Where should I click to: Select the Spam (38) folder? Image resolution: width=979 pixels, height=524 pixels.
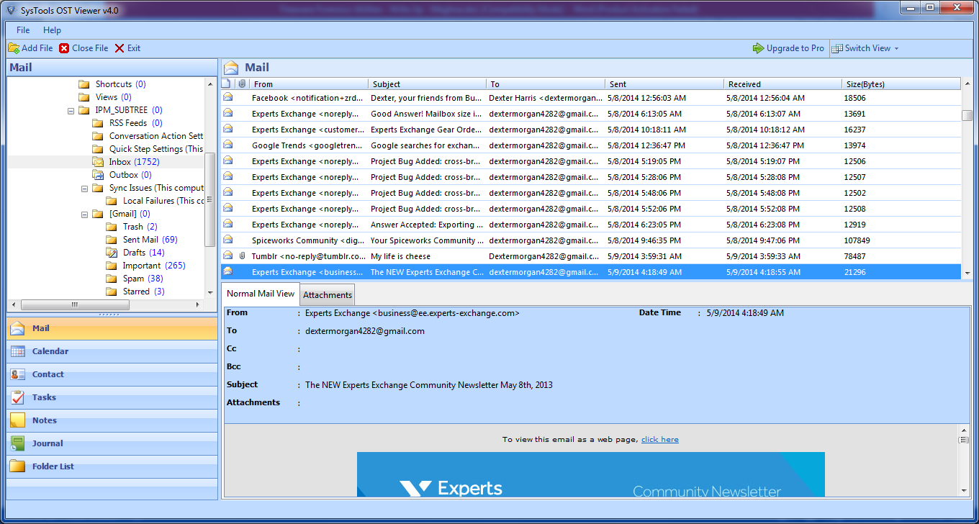tap(143, 279)
